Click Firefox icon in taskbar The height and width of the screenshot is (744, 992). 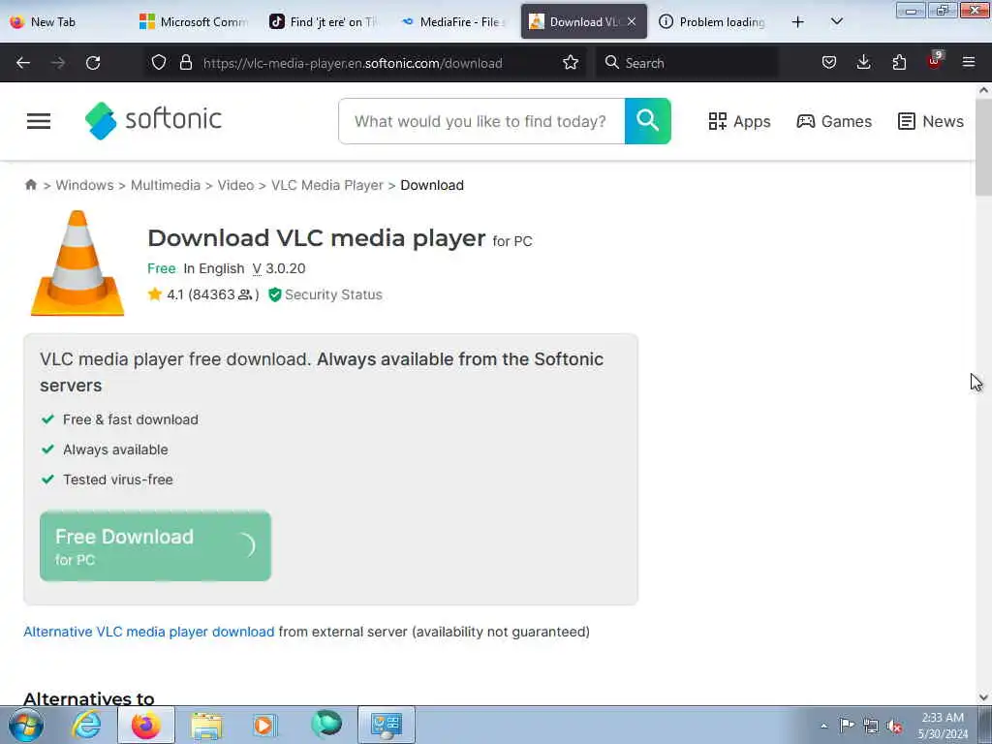point(145,725)
